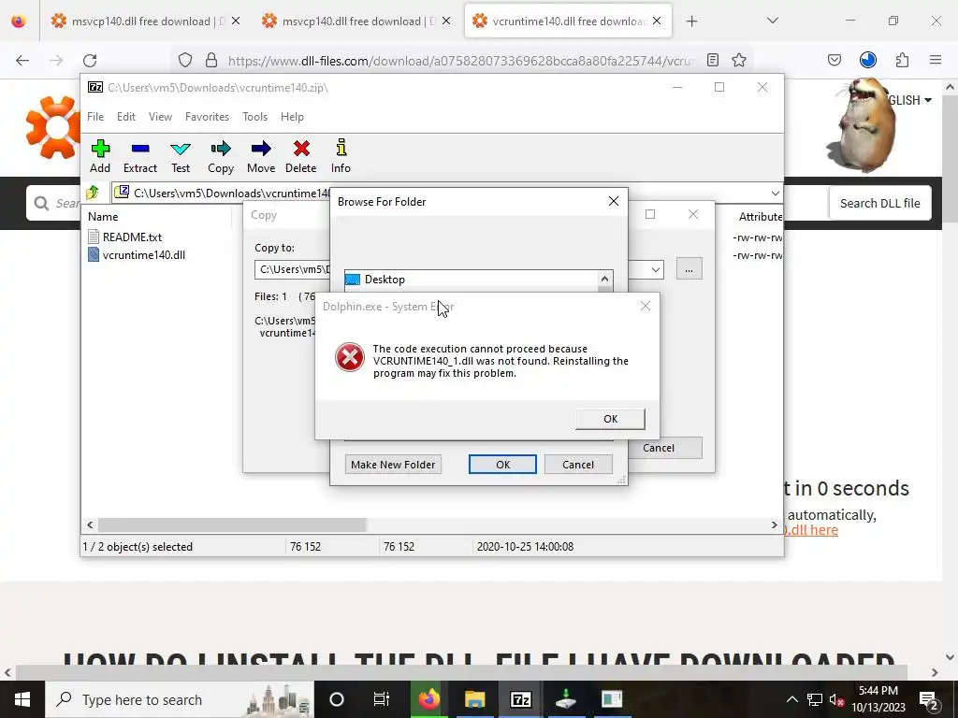Open the Tools menu in 7-Zip

pyautogui.click(x=254, y=117)
